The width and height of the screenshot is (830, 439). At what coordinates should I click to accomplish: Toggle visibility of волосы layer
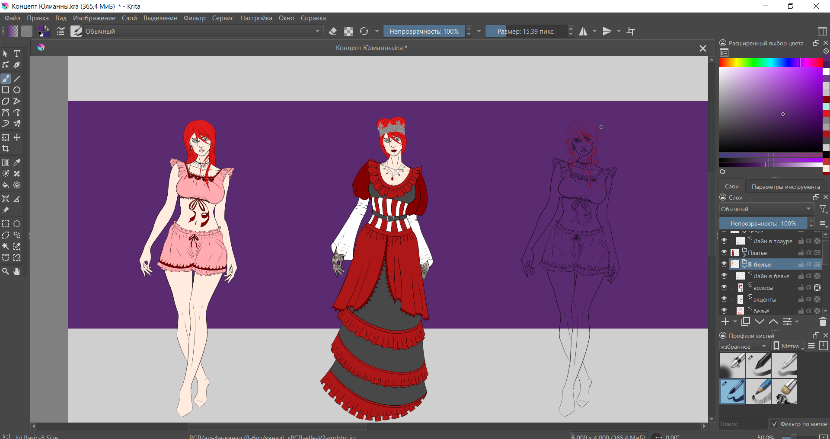(724, 287)
